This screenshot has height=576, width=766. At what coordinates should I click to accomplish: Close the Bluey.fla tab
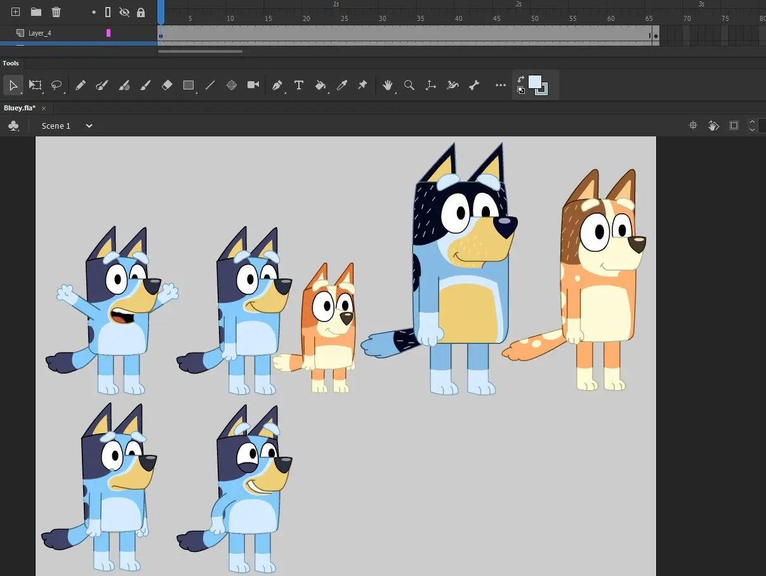click(x=44, y=108)
